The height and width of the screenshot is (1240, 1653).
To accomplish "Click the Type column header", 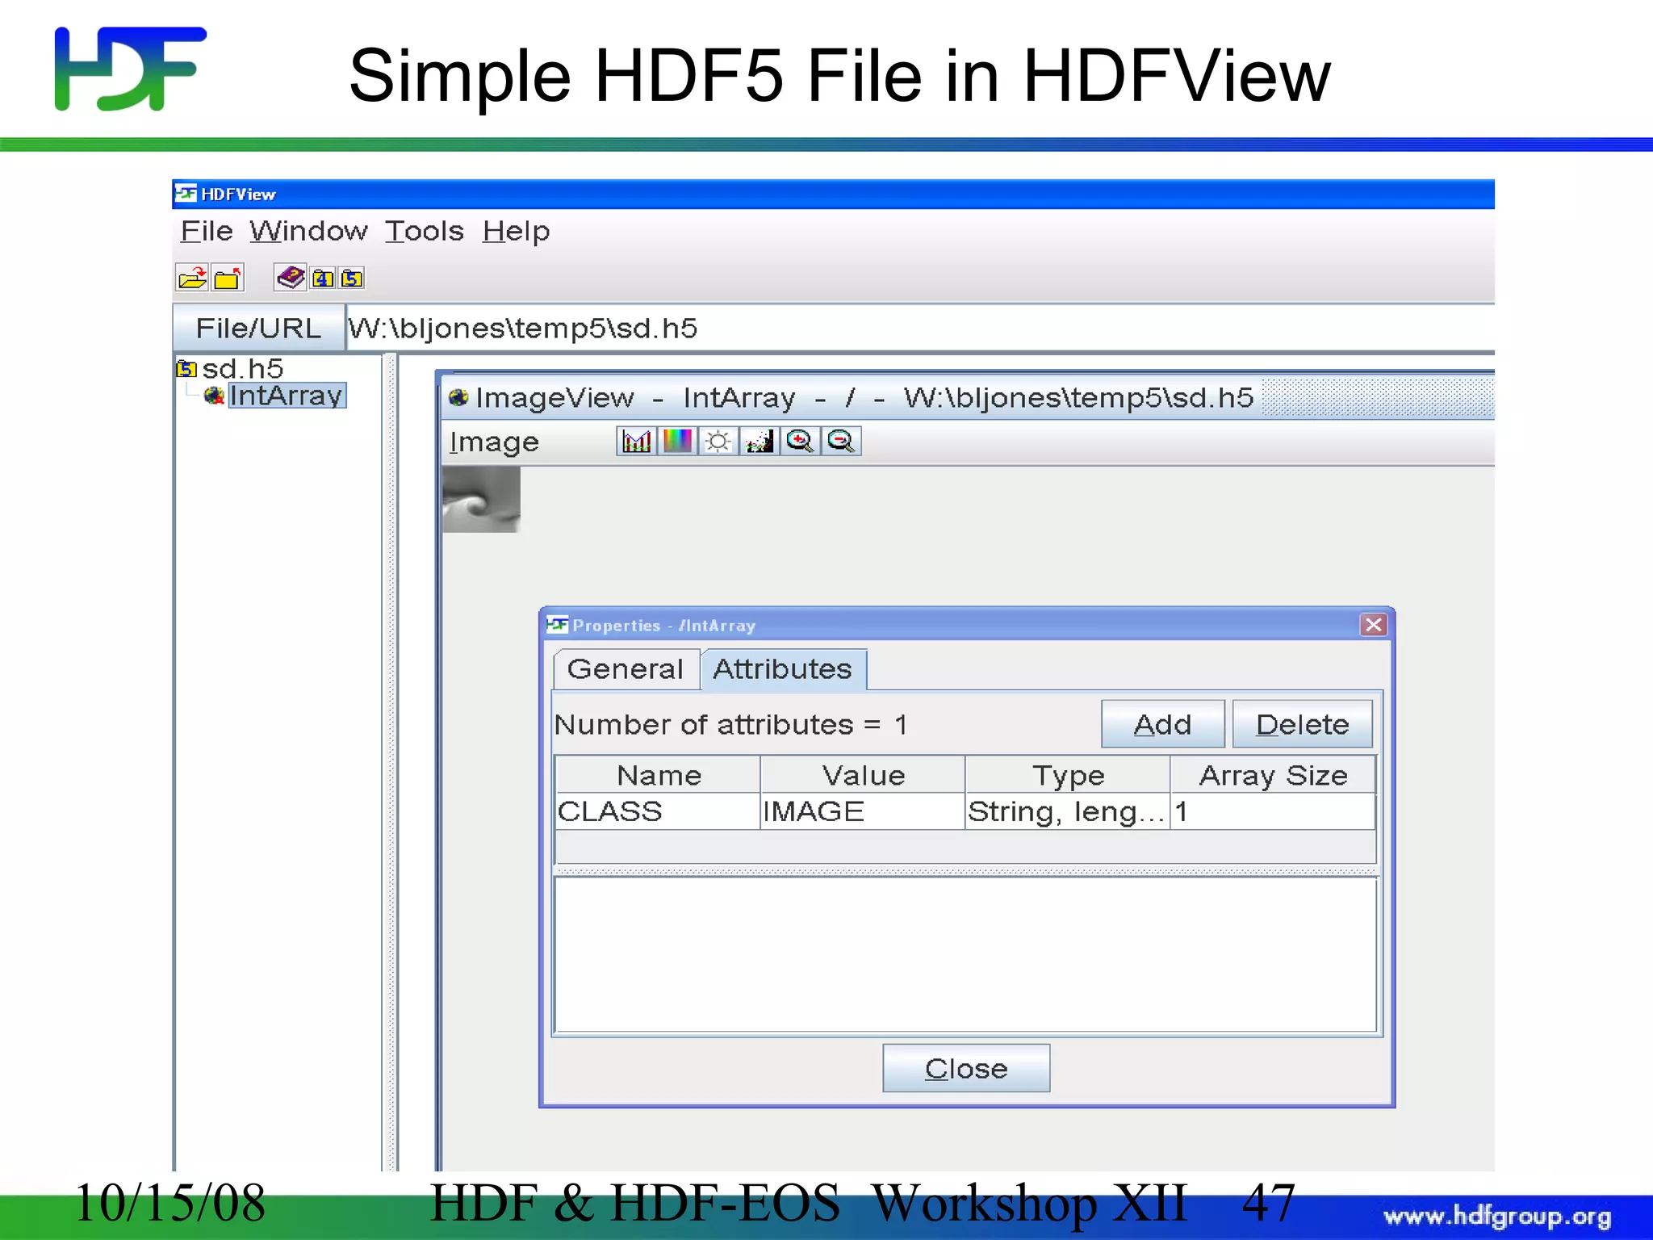I will click(1068, 775).
